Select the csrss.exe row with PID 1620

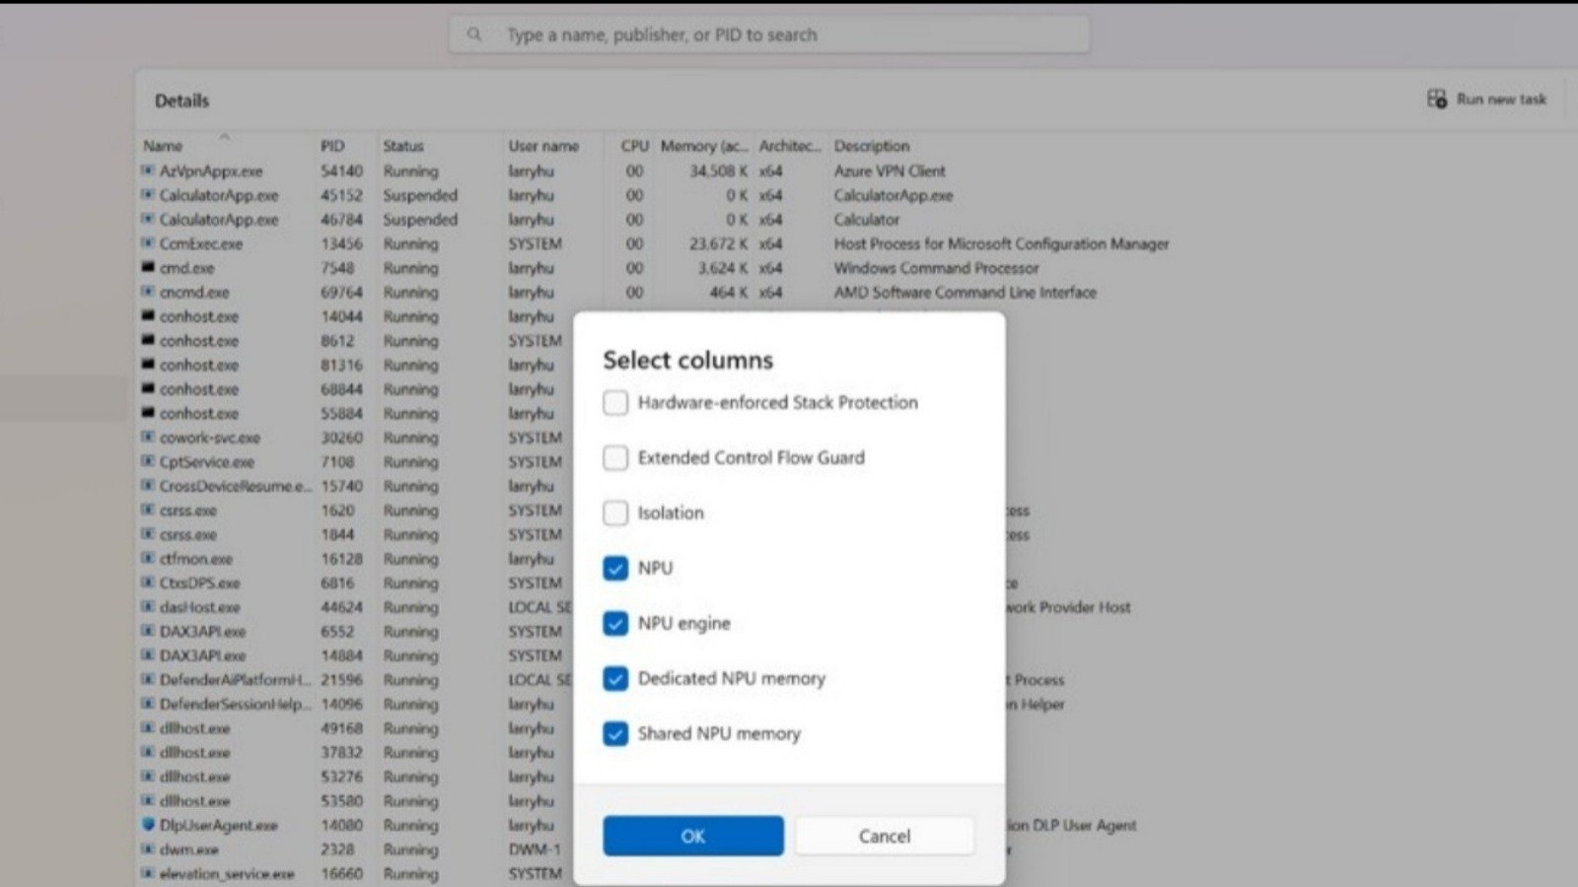tap(355, 511)
